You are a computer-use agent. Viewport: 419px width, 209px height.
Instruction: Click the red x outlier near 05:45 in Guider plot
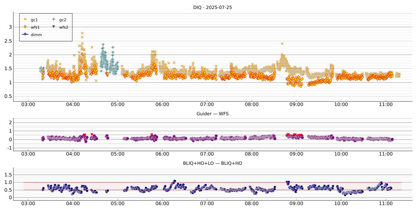(152, 135)
